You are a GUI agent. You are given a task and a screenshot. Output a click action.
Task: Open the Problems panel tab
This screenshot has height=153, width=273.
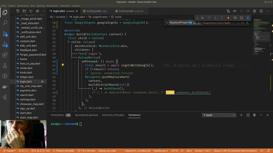(x=61, y=115)
